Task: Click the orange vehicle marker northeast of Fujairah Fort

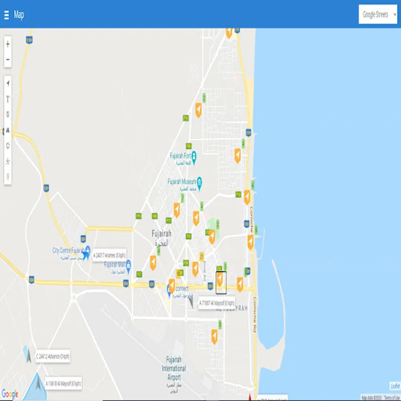Action: pyautogui.click(x=198, y=110)
